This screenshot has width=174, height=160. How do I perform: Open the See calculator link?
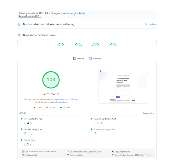(61, 102)
